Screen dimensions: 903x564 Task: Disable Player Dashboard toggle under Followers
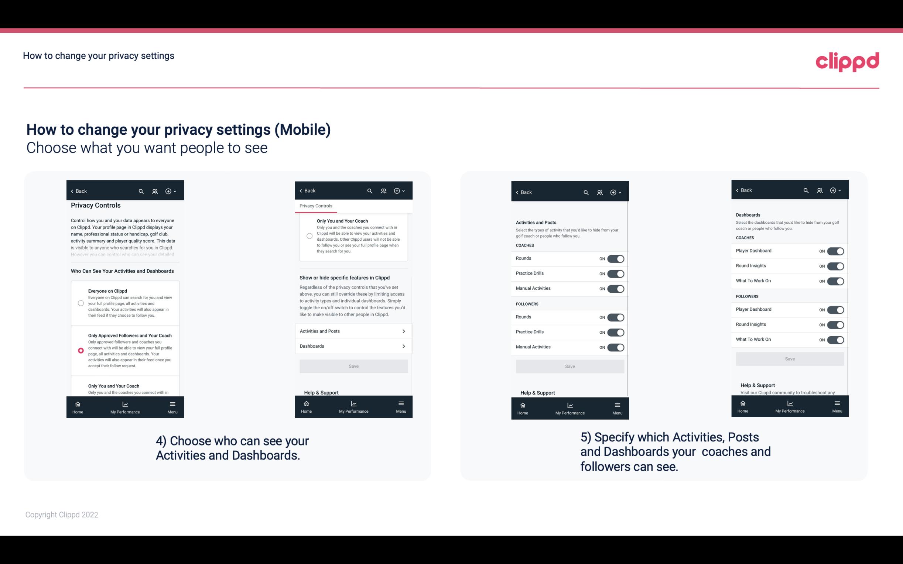[835, 309]
